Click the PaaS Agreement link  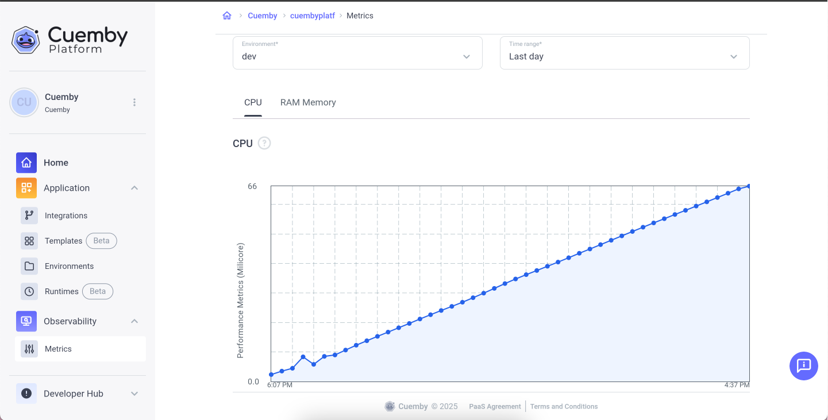pyautogui.click(x=495, y=406)
